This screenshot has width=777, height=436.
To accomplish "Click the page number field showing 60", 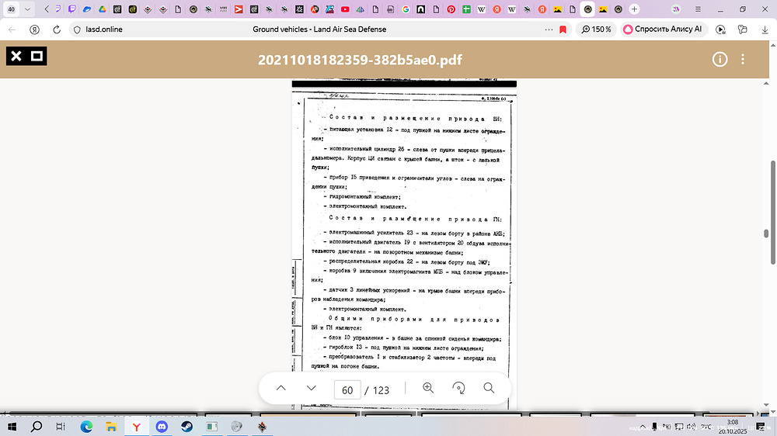I will [347, 389].
